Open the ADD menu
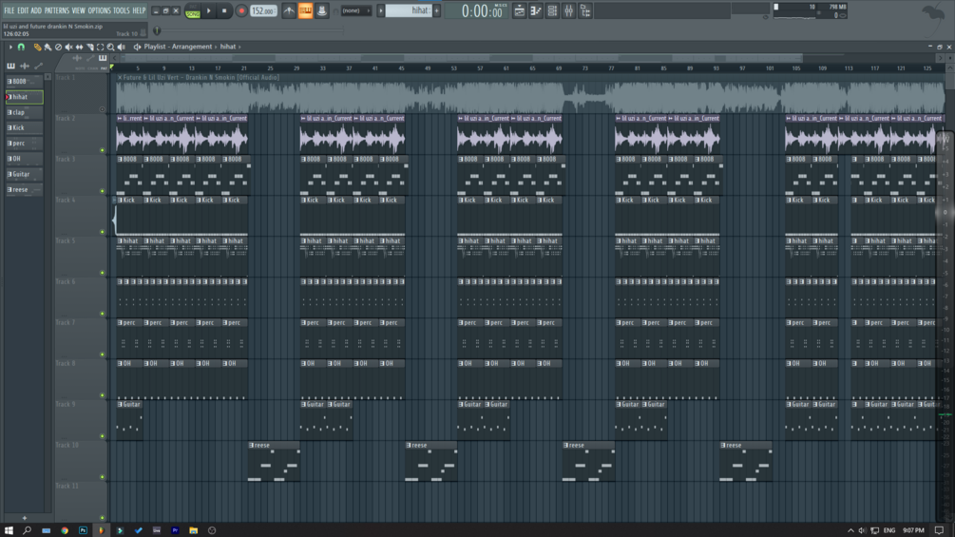 coord(36,10)
